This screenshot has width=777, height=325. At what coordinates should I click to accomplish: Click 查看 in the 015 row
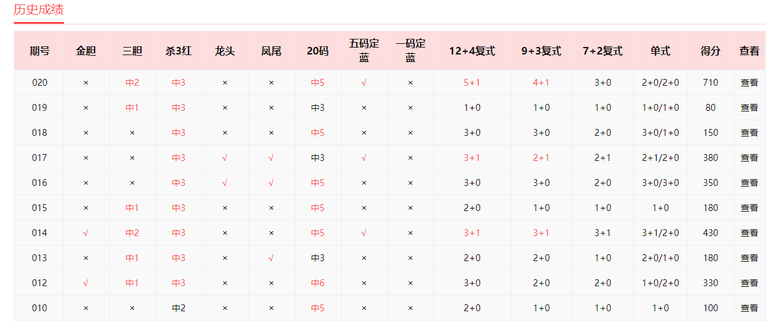coord(749,208)
